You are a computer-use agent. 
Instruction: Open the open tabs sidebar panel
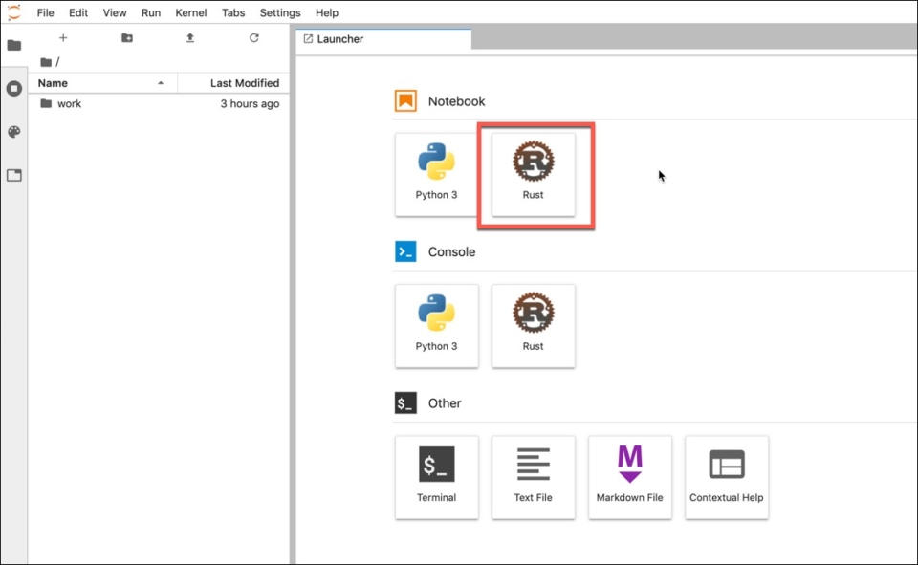click(13, 176)
